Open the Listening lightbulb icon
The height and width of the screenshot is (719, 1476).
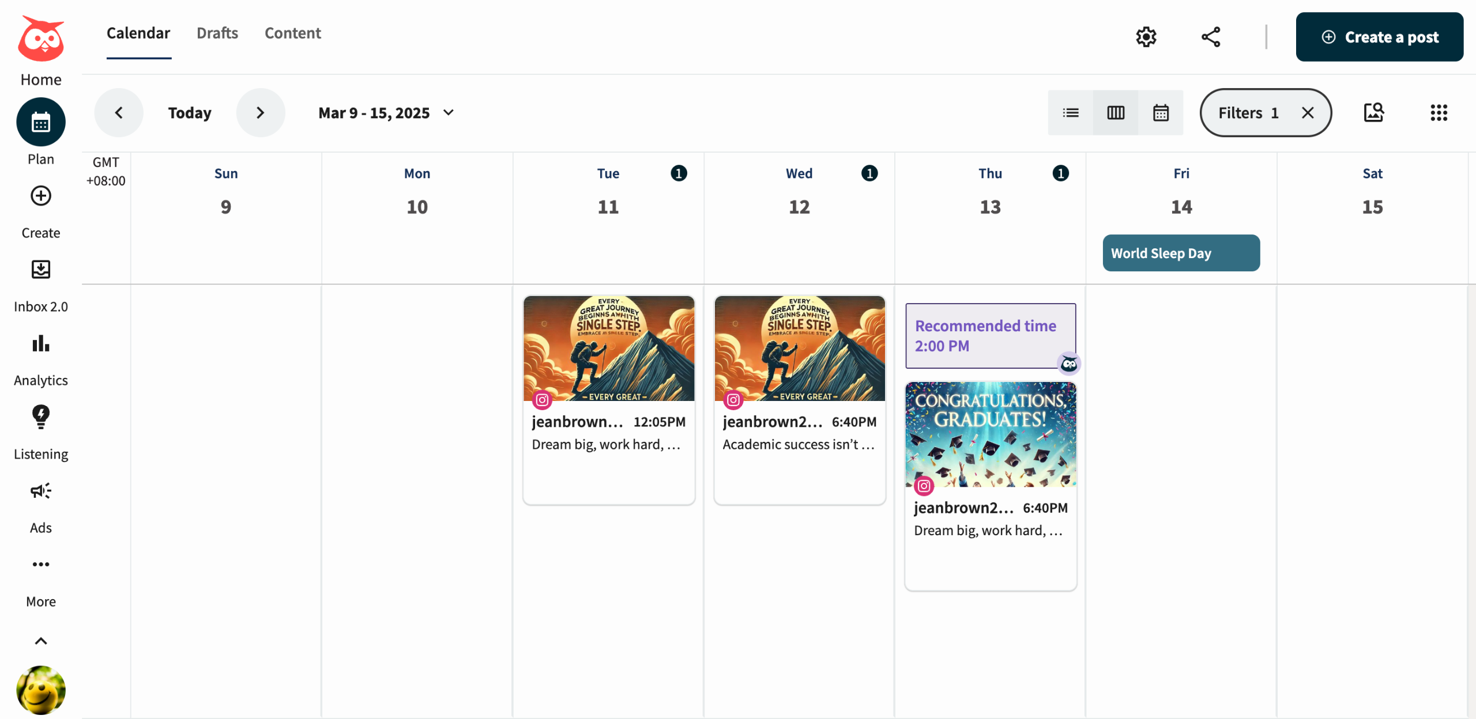pyautogui.click(x=41, y=417)
